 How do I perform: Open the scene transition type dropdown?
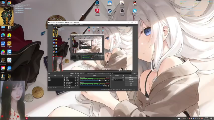pos(117,78)
